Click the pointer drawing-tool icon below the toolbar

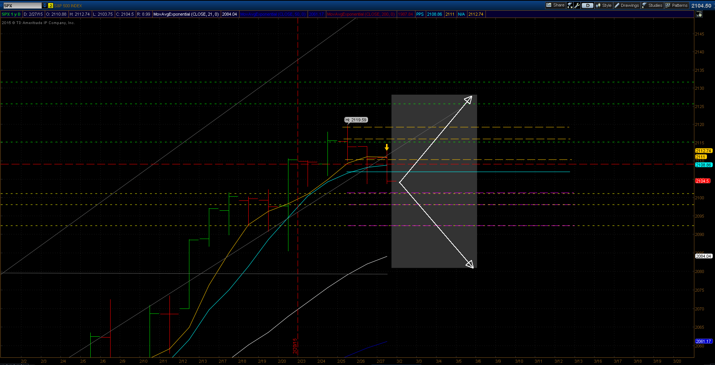699,14
